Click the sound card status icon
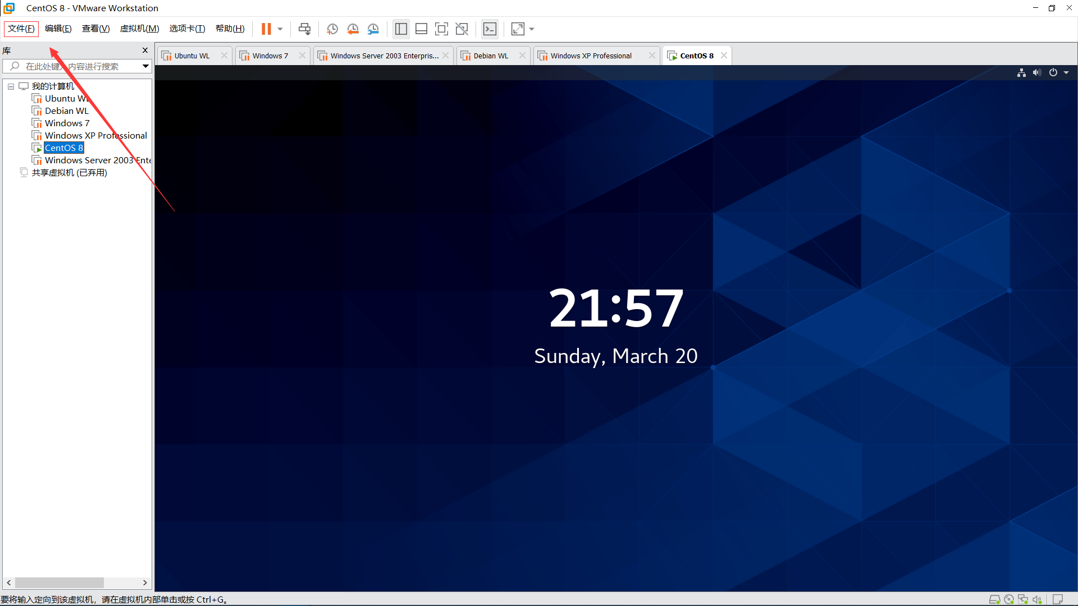This screenshot has width=1078, height=606. coord(1037,599)
